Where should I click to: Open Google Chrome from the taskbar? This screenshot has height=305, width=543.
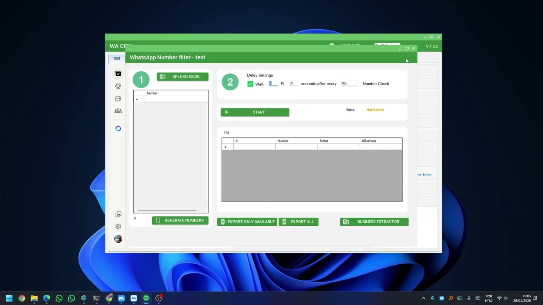coord(22,298)
